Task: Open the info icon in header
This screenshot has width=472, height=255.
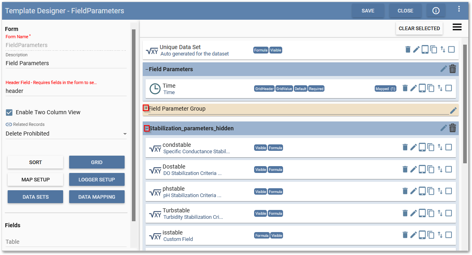Action: pos(436,11)
